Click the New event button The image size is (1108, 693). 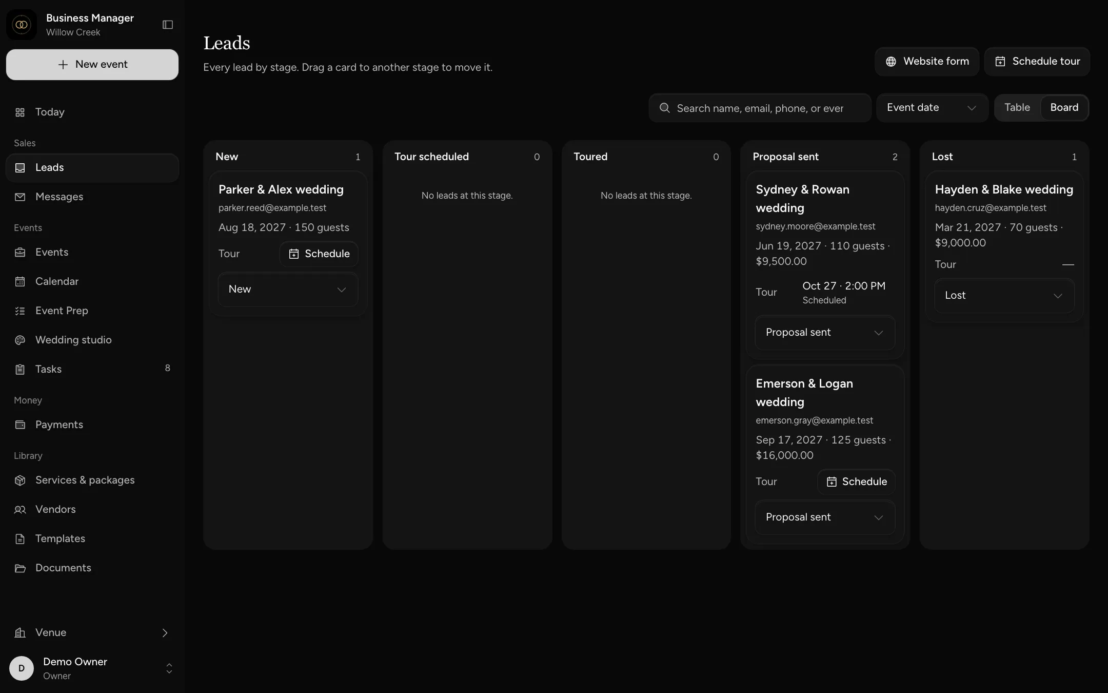(92, 65)
